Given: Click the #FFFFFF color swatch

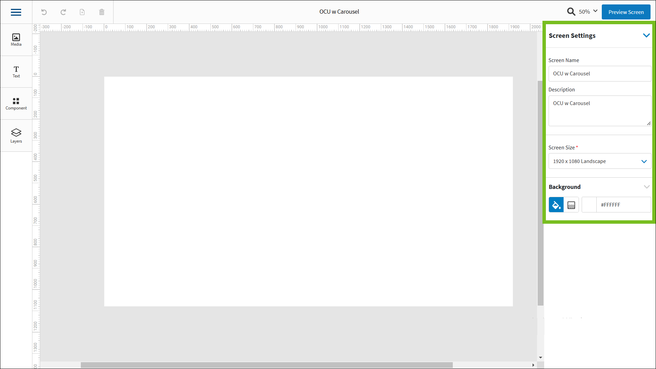Looking at the screenshot, I should [589, 205].
